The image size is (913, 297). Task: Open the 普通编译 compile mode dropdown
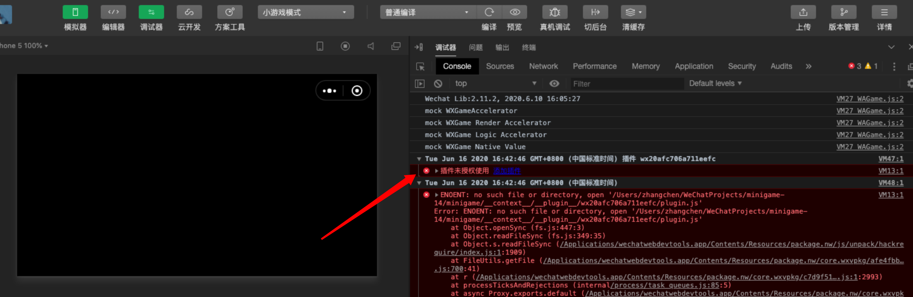428,12
